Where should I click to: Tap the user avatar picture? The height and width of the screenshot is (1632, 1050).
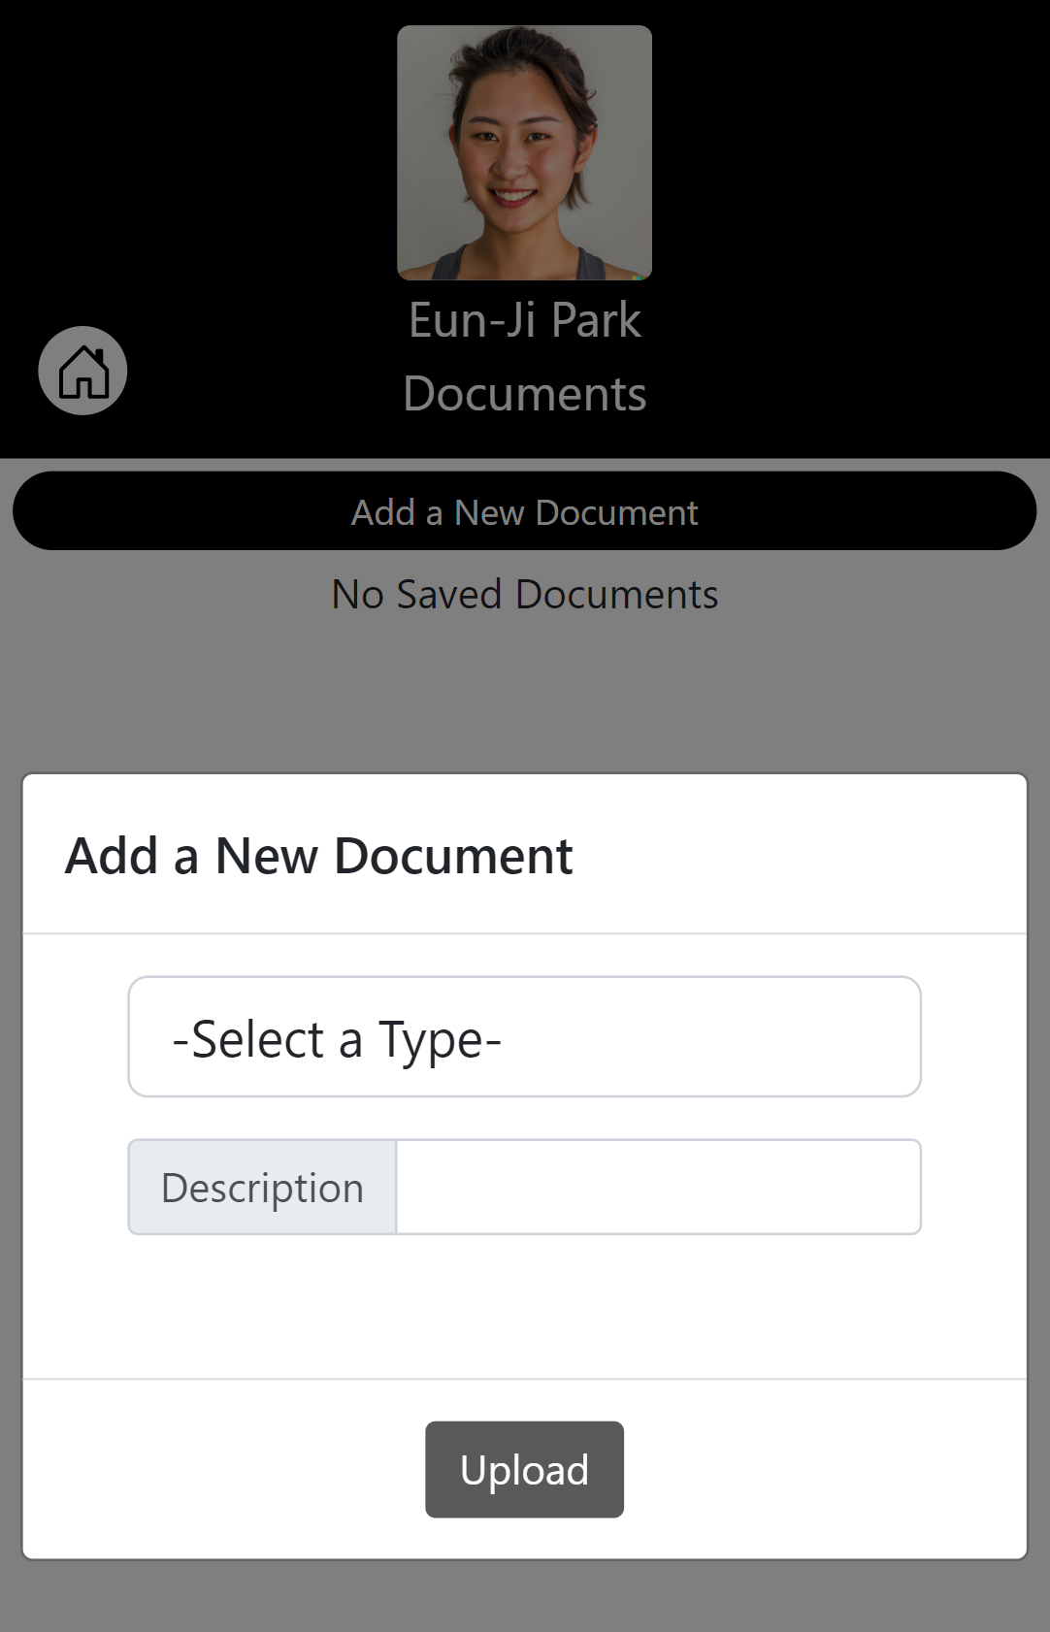(524, 152)
